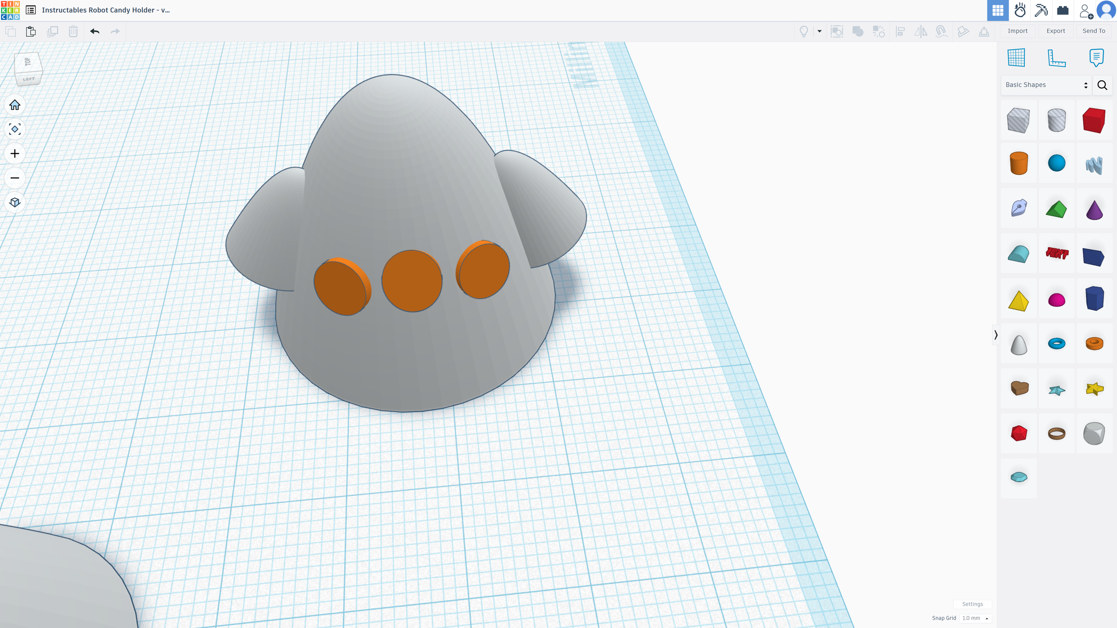Screen dimensions: 1117x628
Task: Open the user profile avatar
Action: click(1106, 10)
